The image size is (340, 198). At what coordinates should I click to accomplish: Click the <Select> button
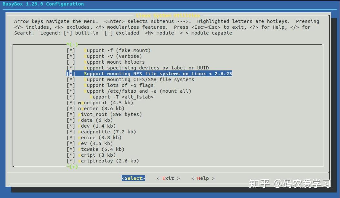tap(133, 178)
